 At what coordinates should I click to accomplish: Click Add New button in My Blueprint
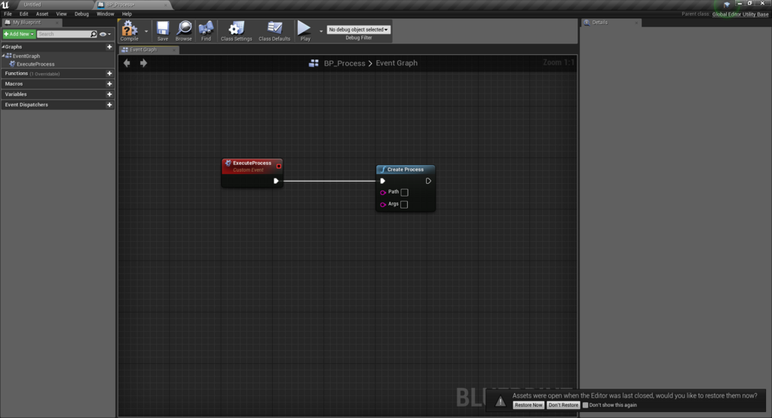[x=19, y=34]
